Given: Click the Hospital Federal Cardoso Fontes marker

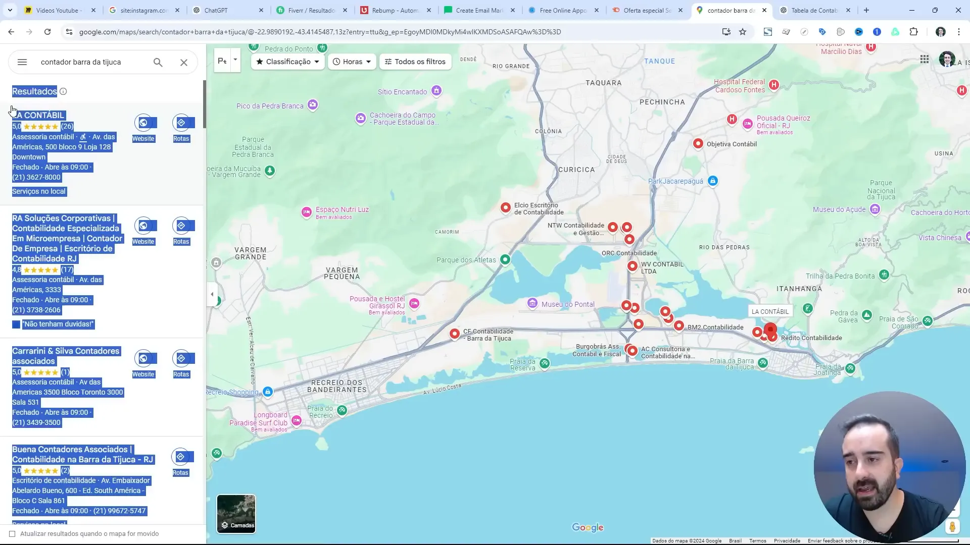Looking at the screenshot, I should (x=774, y=85).
